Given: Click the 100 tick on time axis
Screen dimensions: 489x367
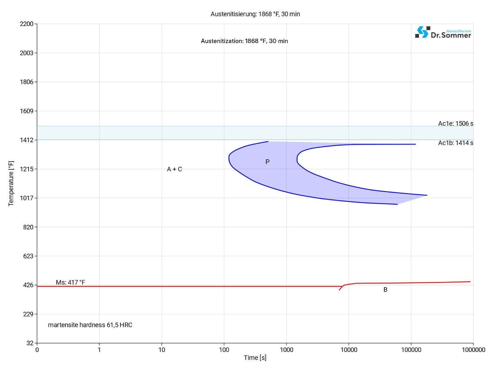Looking at the screenshot, I should tap(224, 350).
